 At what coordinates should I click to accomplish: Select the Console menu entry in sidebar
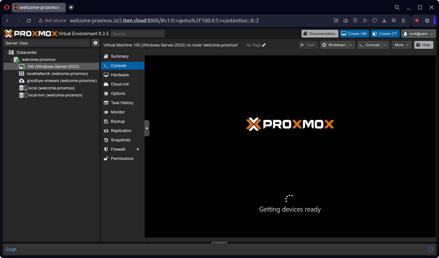click(x=122, y=66)
